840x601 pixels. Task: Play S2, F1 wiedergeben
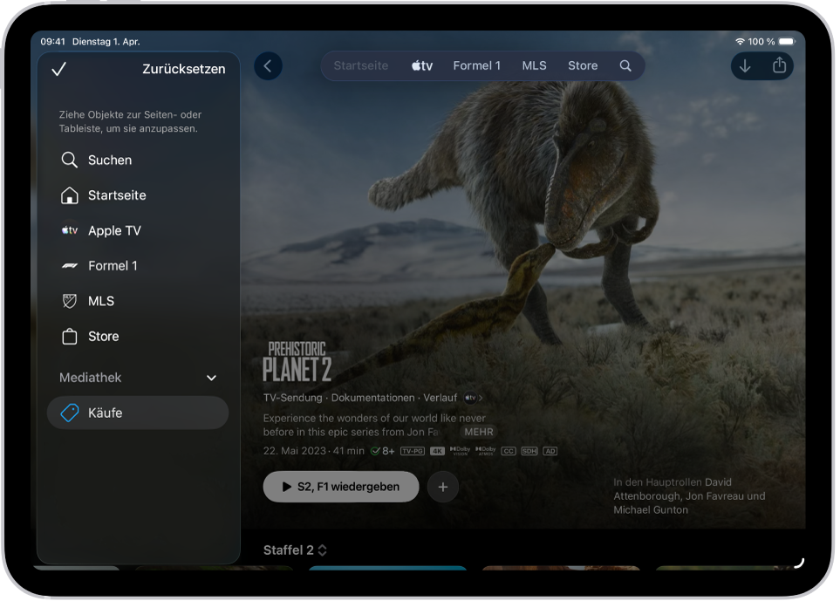341,487
